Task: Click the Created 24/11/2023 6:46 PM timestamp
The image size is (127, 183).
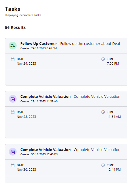Action: [39, 48]
